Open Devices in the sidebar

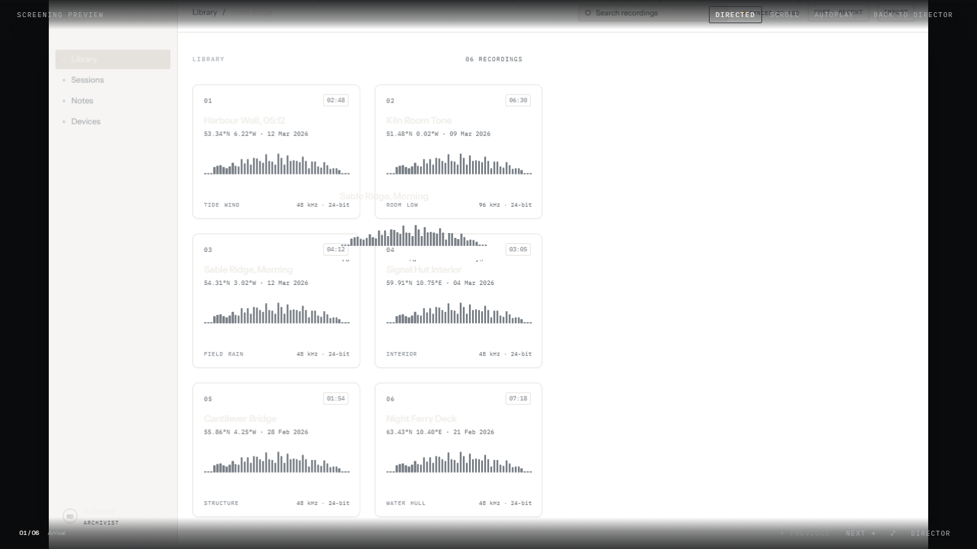[113, 121]
